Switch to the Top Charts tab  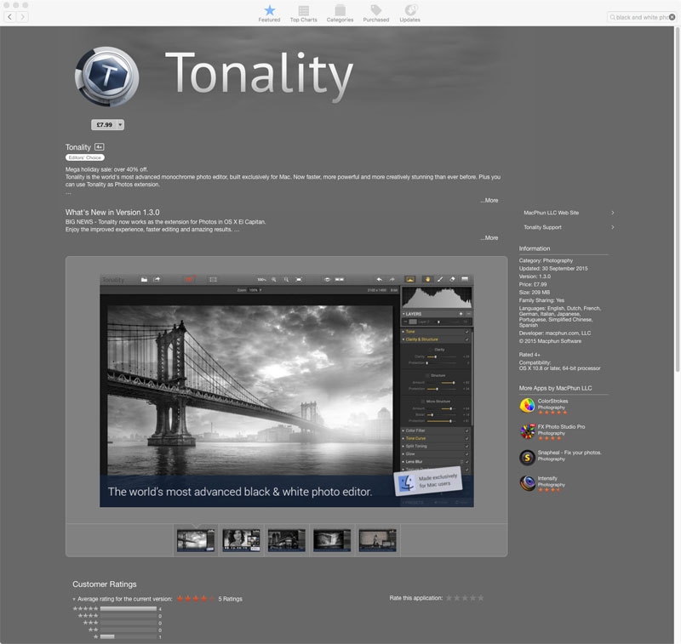[x=304, y=14]
